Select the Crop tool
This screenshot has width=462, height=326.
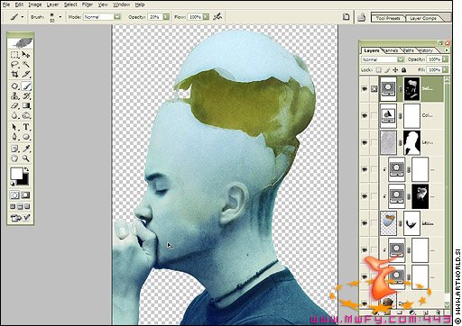[14, 74]
